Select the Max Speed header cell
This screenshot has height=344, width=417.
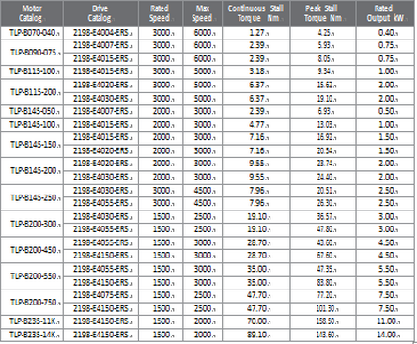pos(203,13)
